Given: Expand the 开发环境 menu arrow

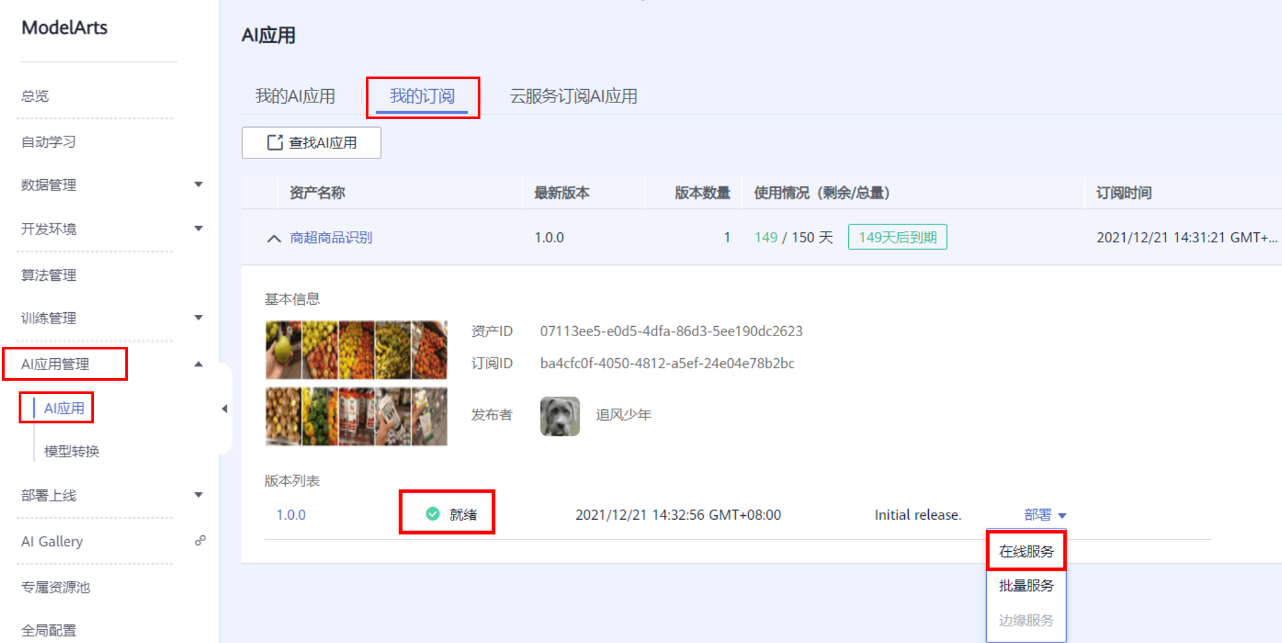Looking at the screenshot, I should coord(198,228).
